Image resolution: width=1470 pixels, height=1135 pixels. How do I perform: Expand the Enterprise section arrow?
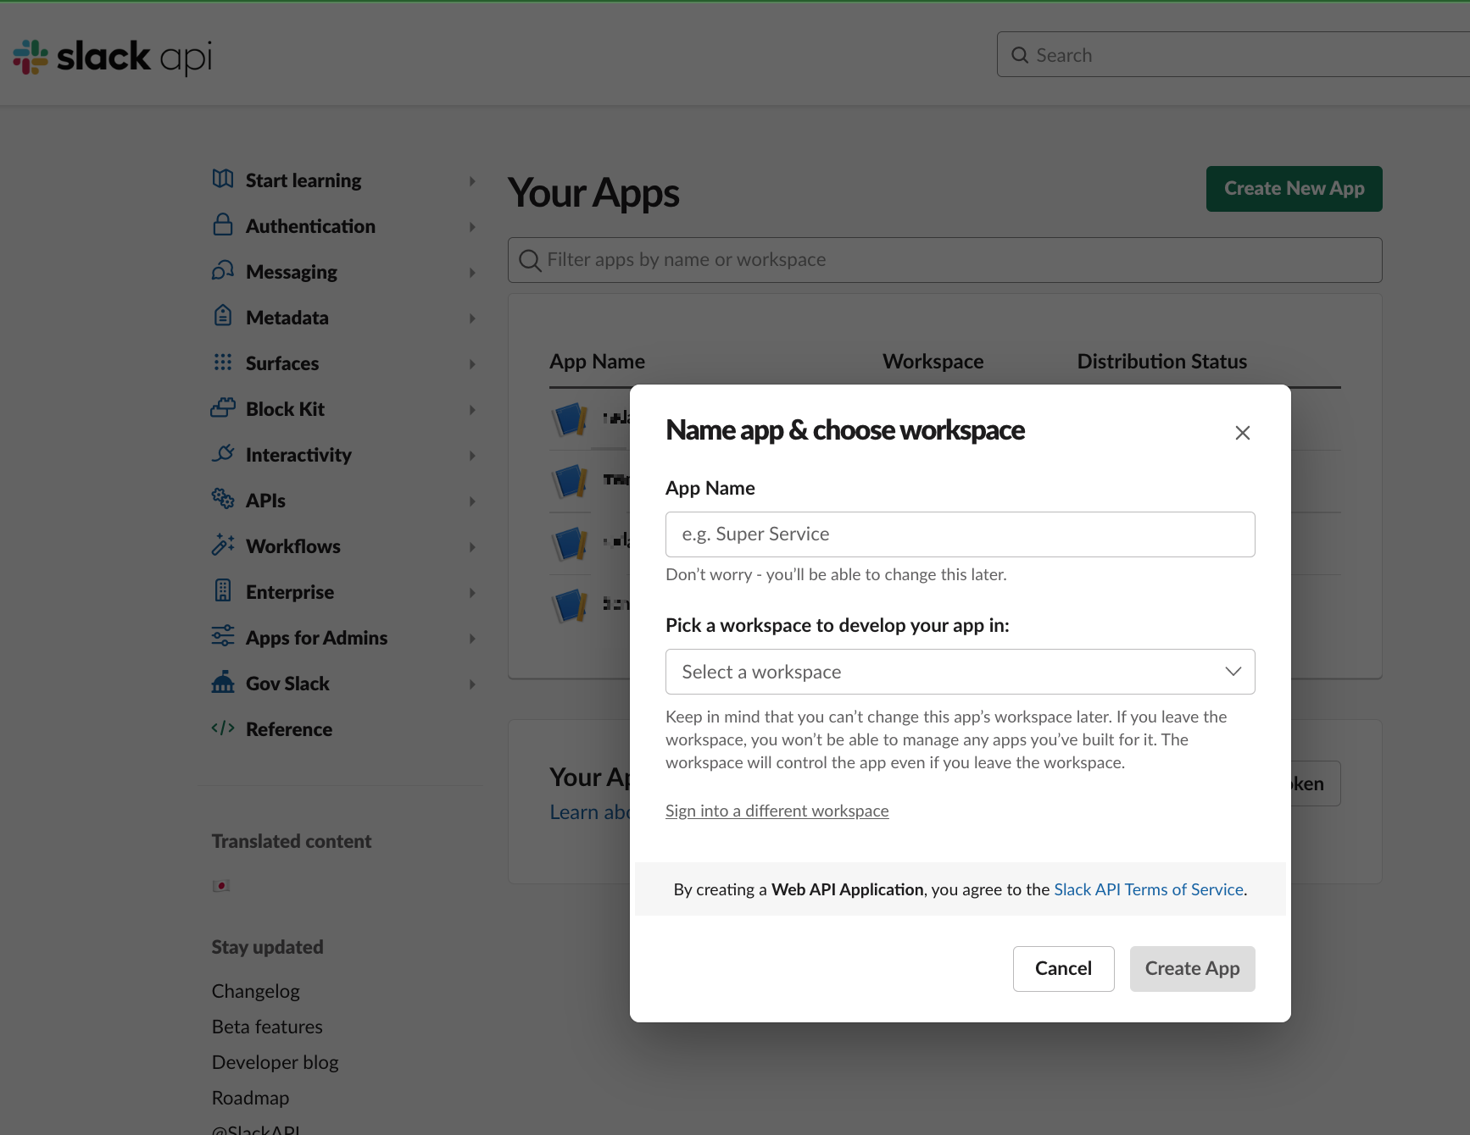pyautogui.click(x=472, y=593)
